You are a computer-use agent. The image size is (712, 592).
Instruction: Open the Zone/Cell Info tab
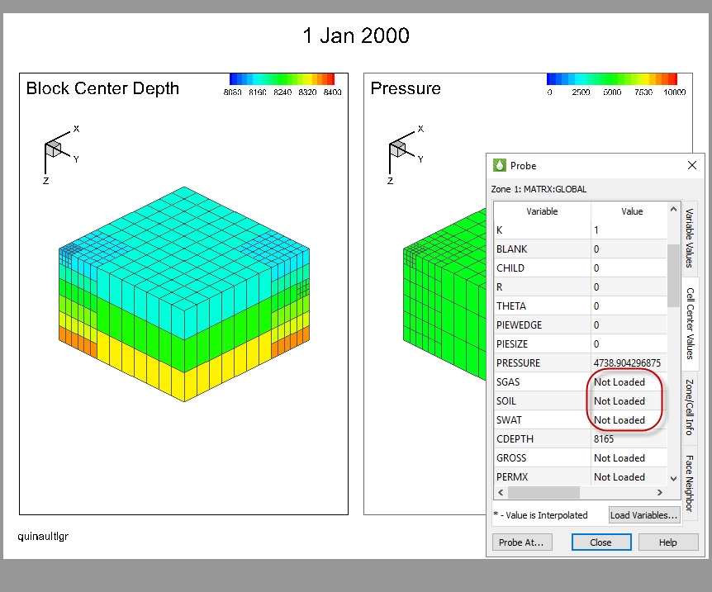691,408
